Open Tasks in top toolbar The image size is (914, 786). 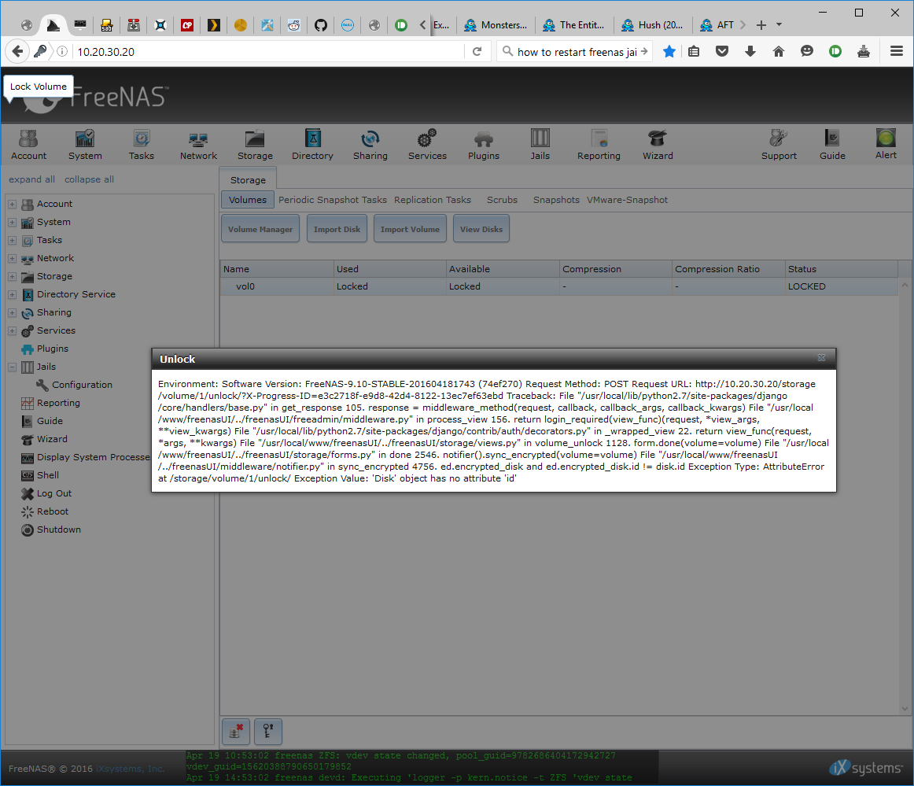pos(142,145)
